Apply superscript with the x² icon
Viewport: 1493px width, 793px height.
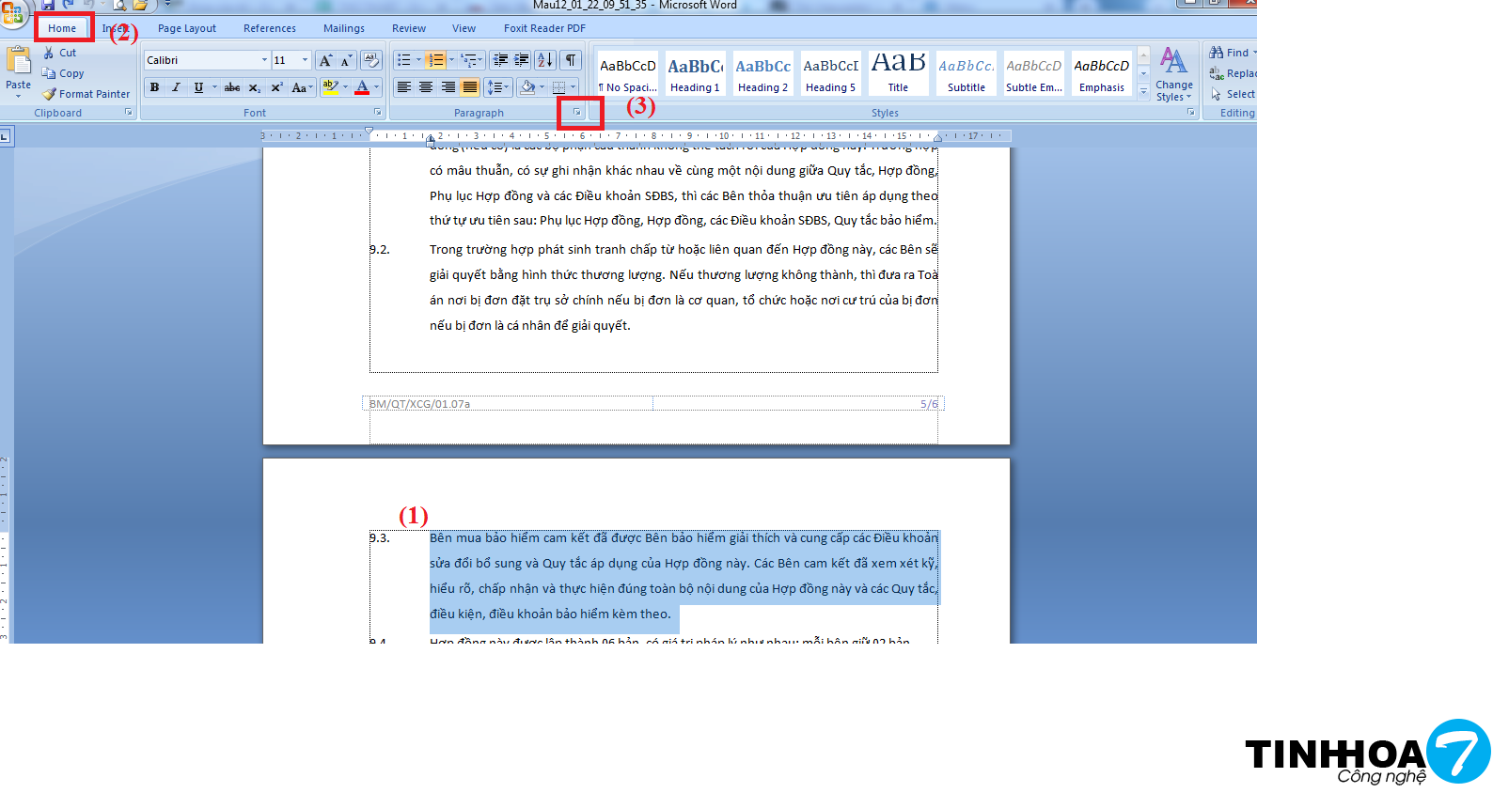276,87
